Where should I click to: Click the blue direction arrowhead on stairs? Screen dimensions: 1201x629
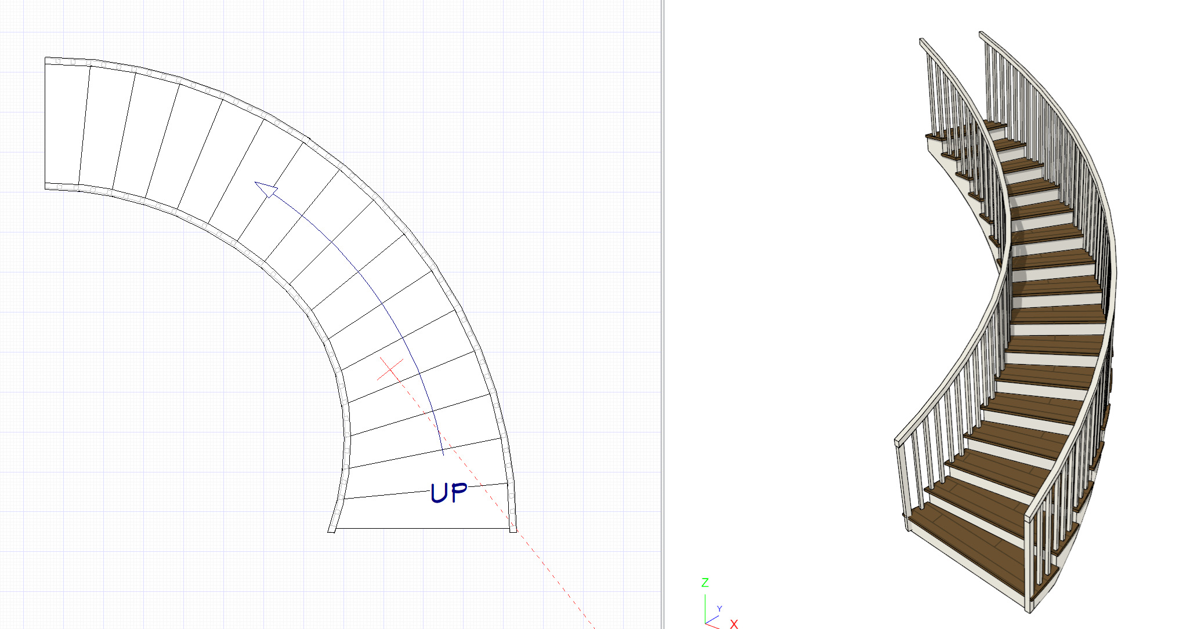click(266, 188)
